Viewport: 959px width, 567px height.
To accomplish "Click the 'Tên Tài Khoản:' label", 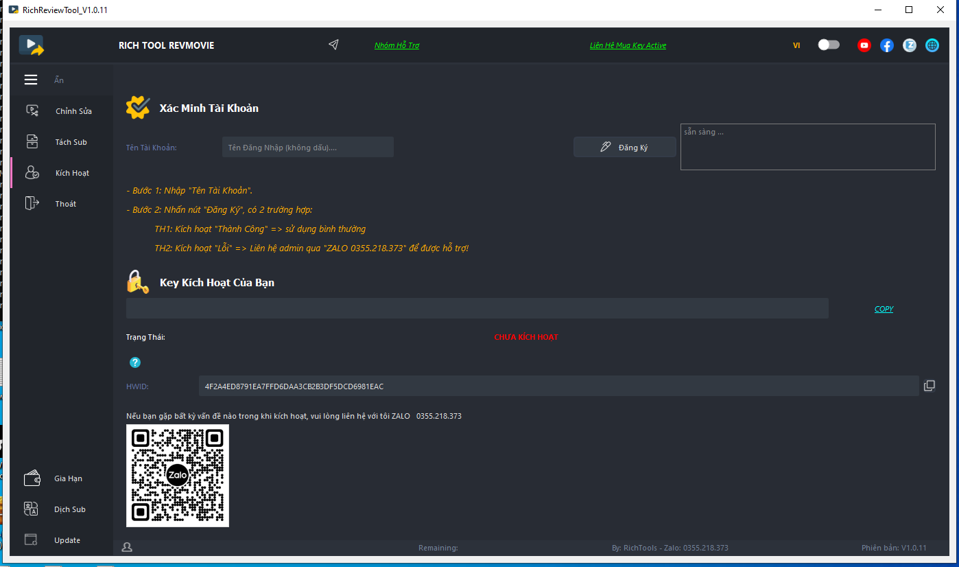I will (x=152, y=148).
